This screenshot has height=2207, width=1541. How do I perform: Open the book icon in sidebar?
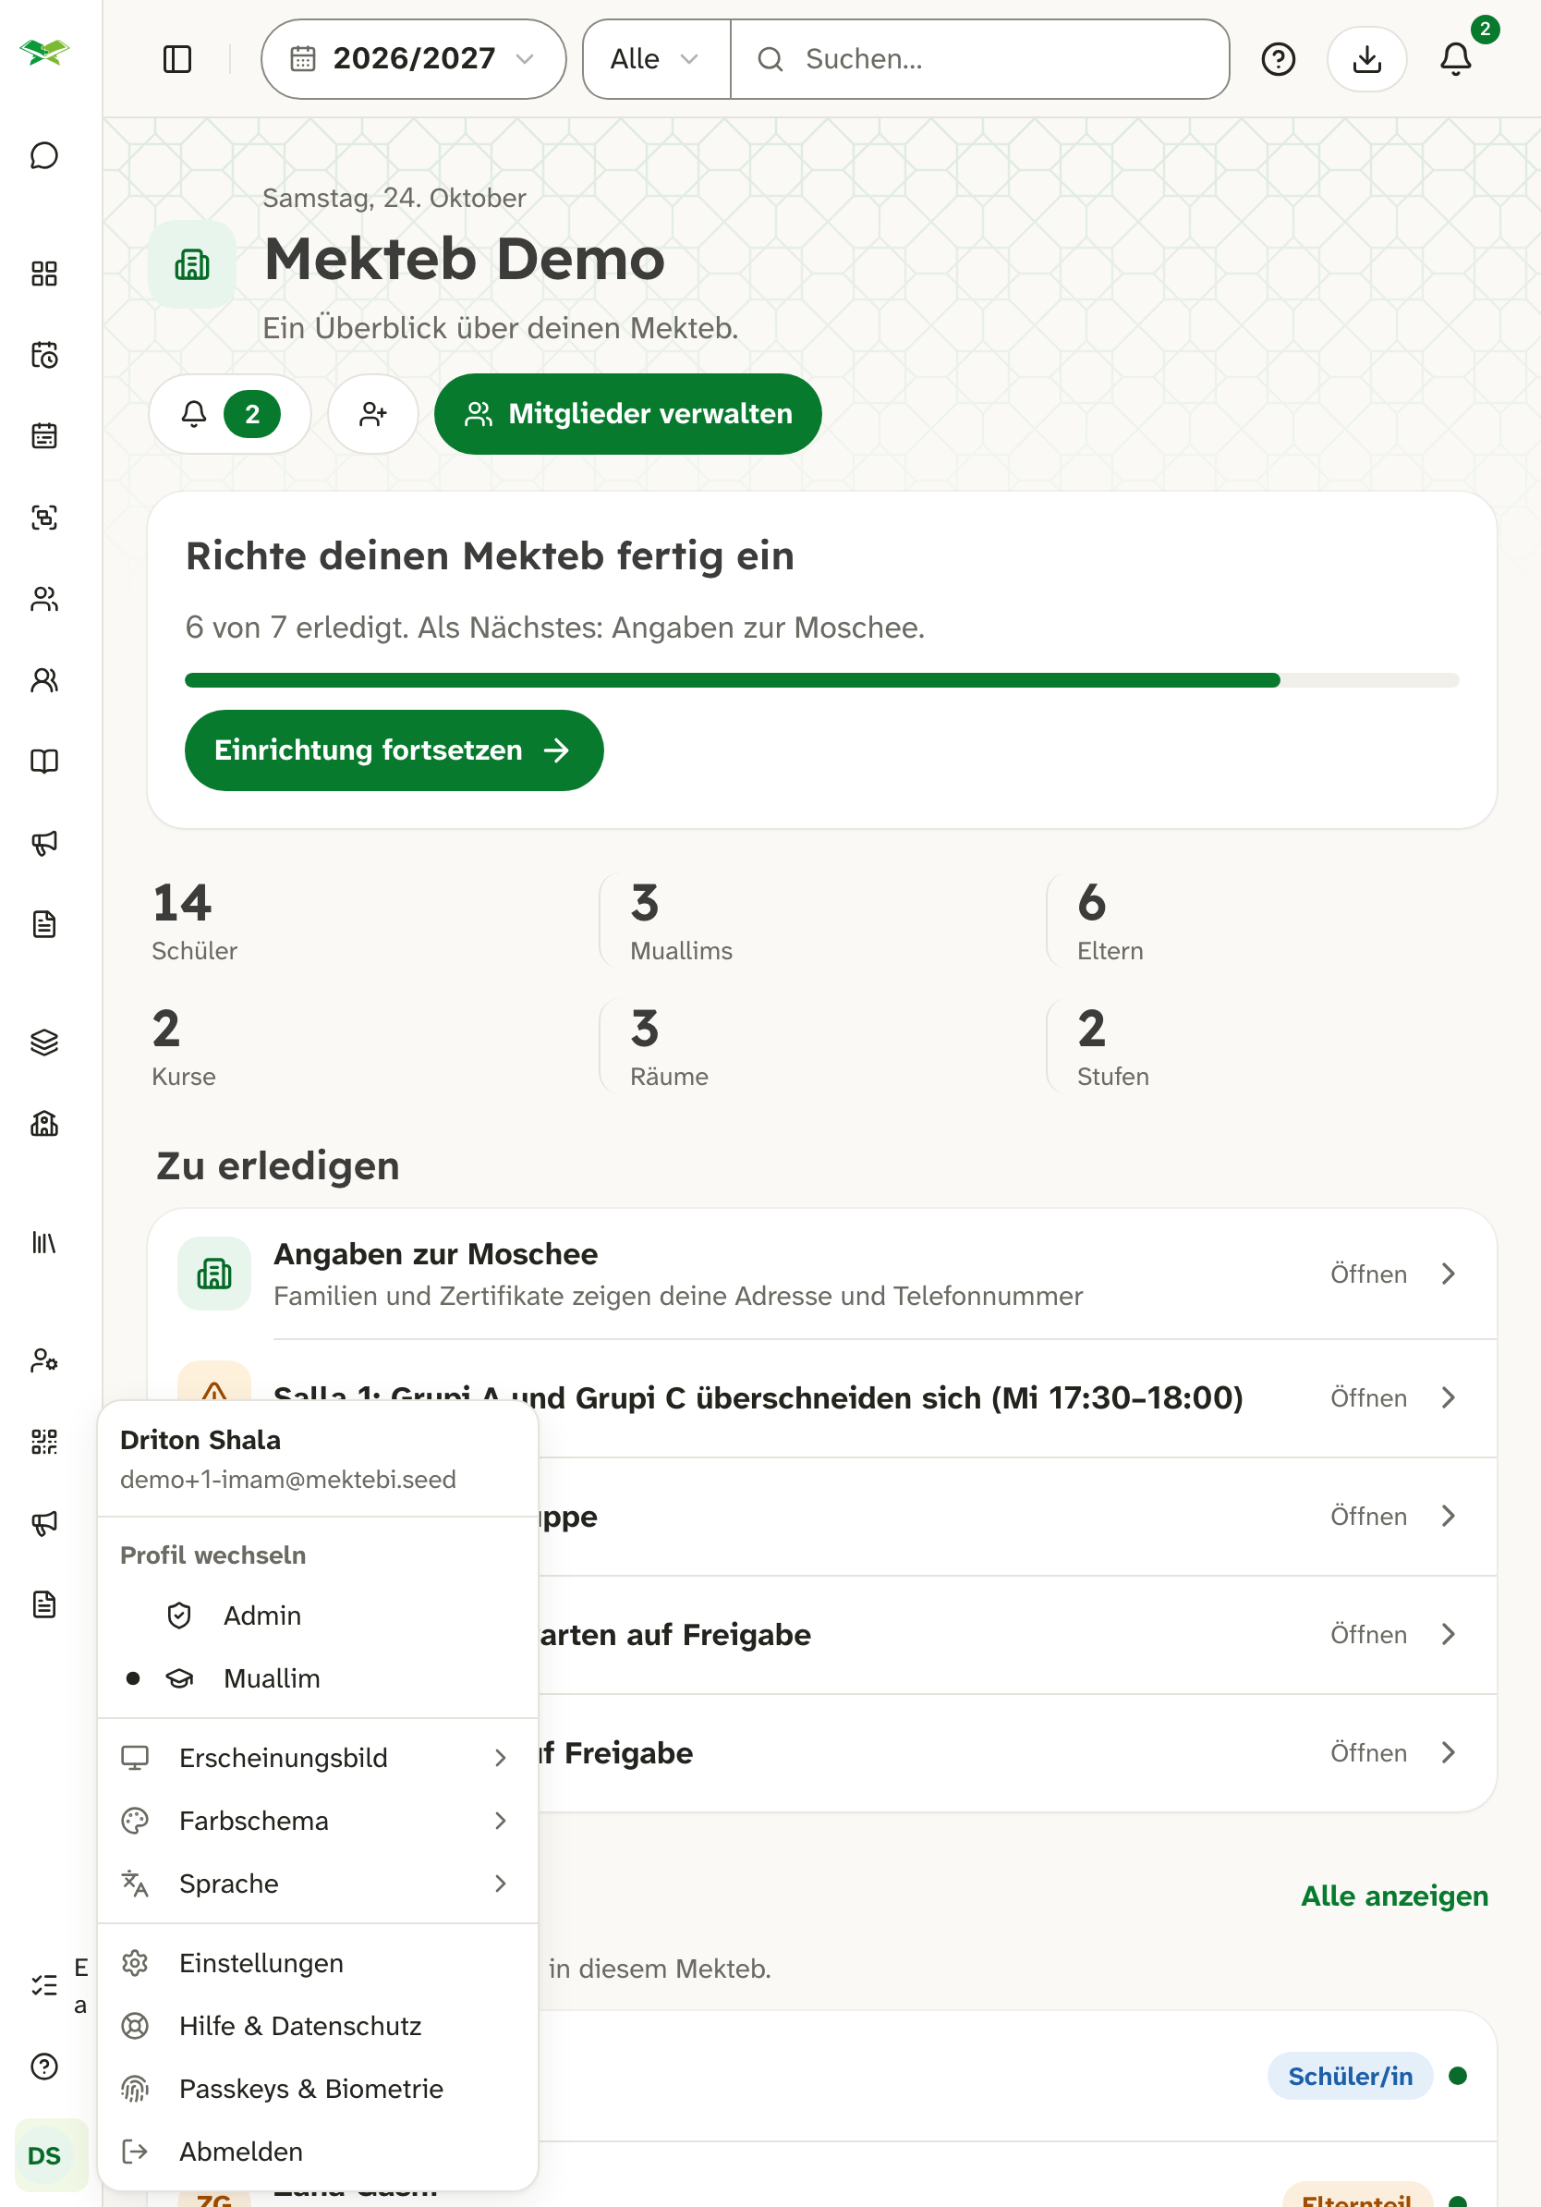coord(44,762)
